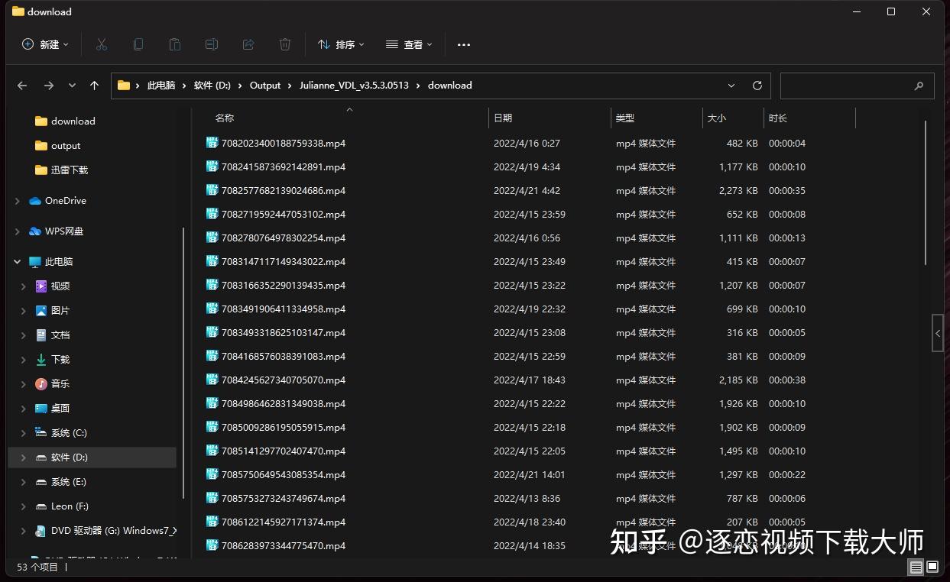Collapse the 此电脑 tree node
This screenshot has height=582, width=950.
pos(18,262)
